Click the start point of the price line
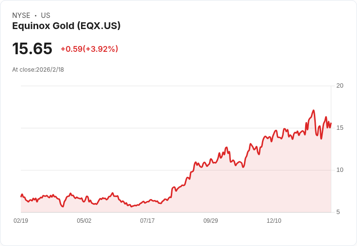Screen dimensions: 357x246 [21, 197]
